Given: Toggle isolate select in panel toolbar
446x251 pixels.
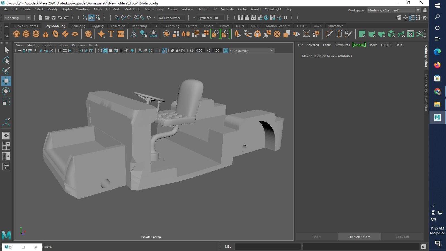Looking at the screenshot, I should point(164,50).
